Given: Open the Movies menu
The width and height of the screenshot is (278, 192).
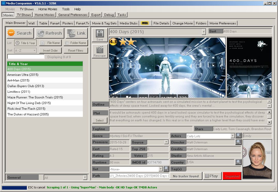Looking at the screenshot, I should click(x=10, y=9).
